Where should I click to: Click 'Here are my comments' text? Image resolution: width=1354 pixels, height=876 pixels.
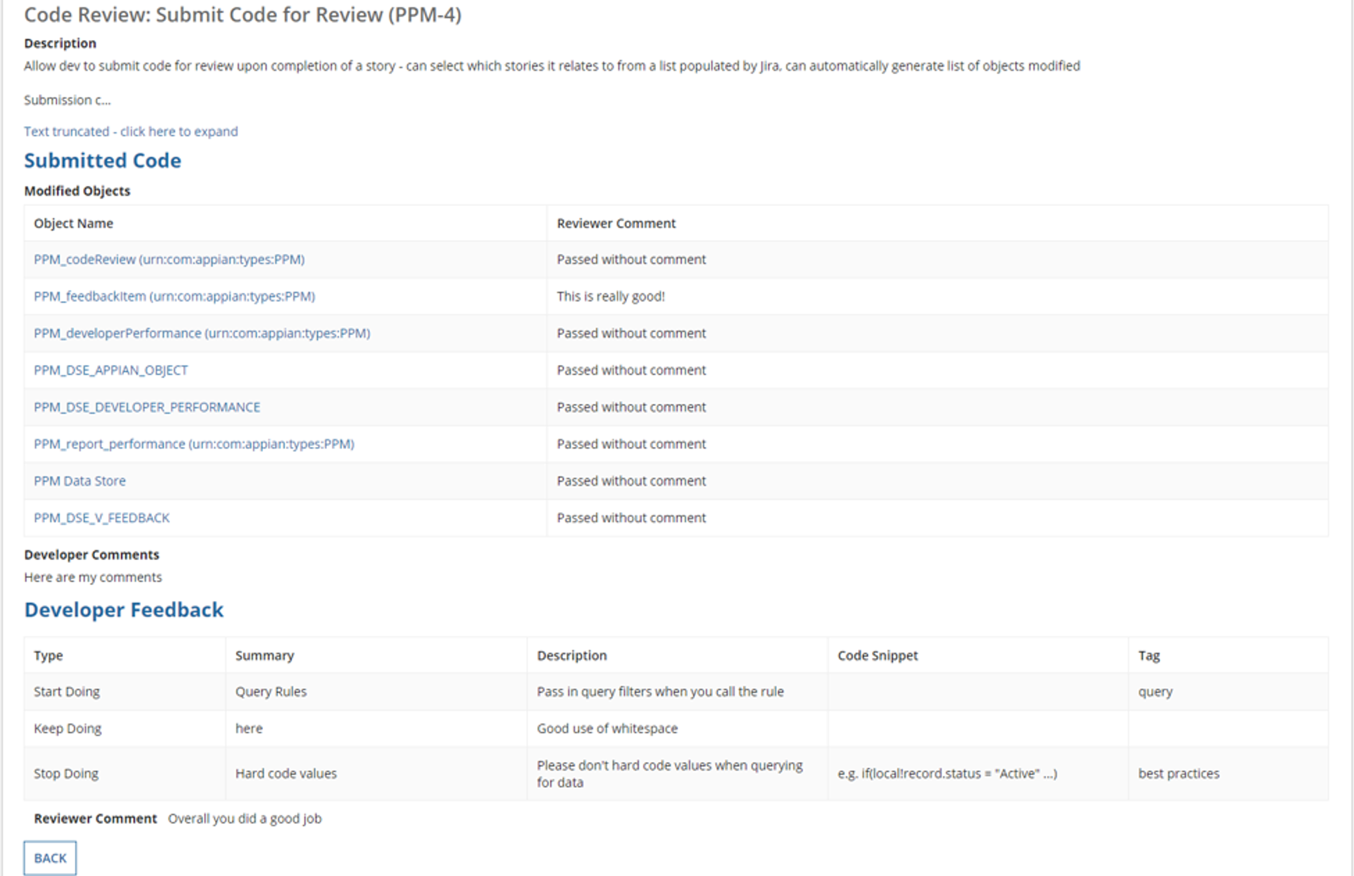[93, 577]
